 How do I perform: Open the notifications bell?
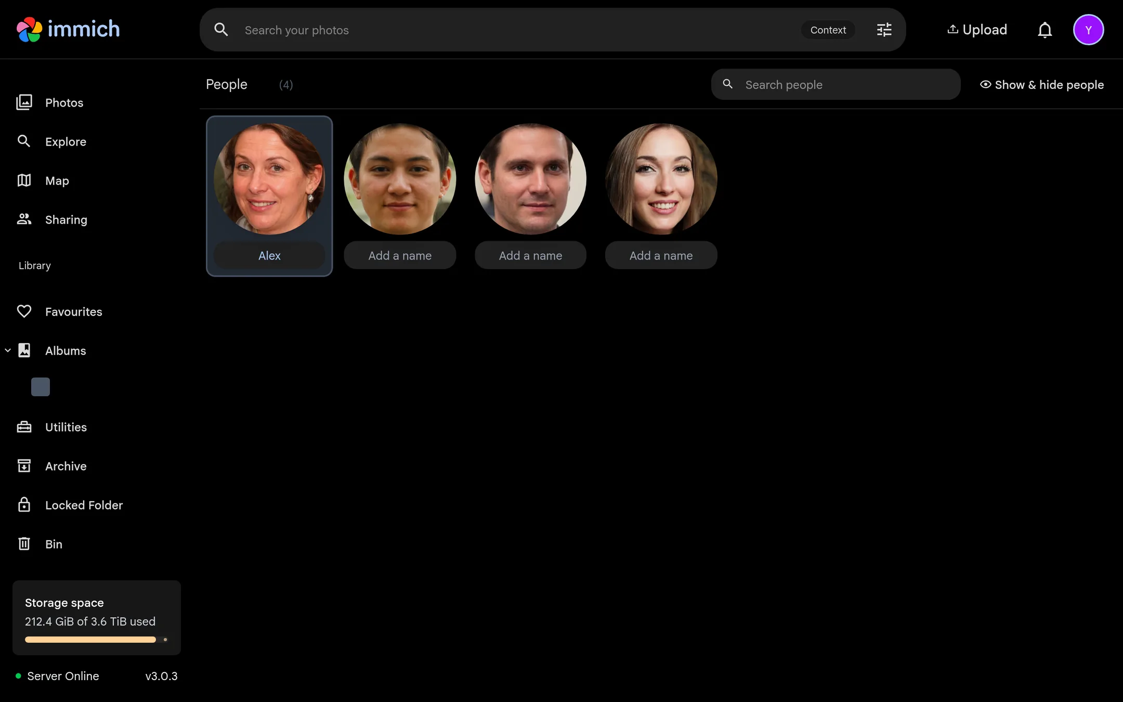(x=1044, y=30)
